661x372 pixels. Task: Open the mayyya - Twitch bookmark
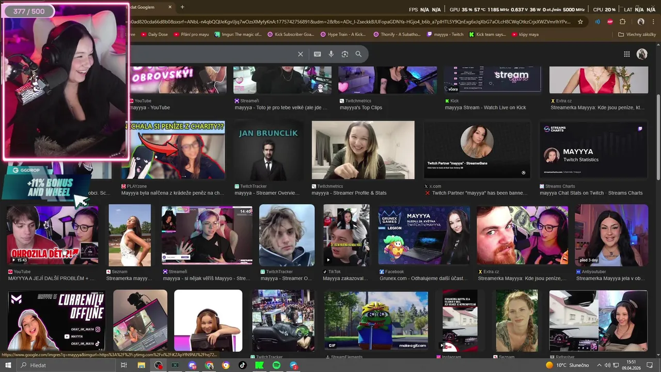[445, 35]
